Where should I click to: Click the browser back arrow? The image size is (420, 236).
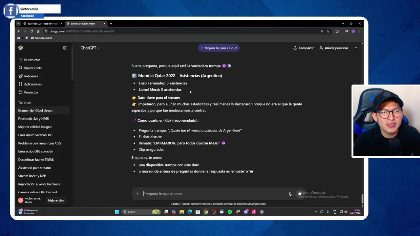pyautogui.click(x=18, y=31)
